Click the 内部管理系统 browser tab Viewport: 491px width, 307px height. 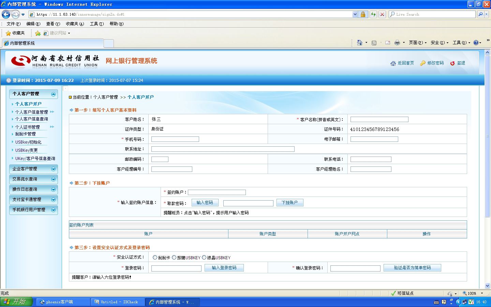point(53,43)
